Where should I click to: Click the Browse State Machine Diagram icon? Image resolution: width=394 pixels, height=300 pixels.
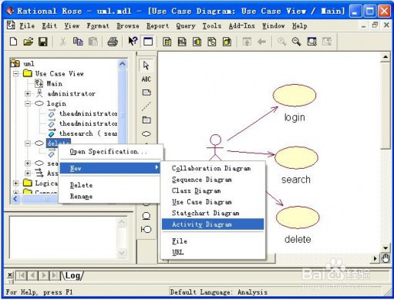[x=212, y=42]
